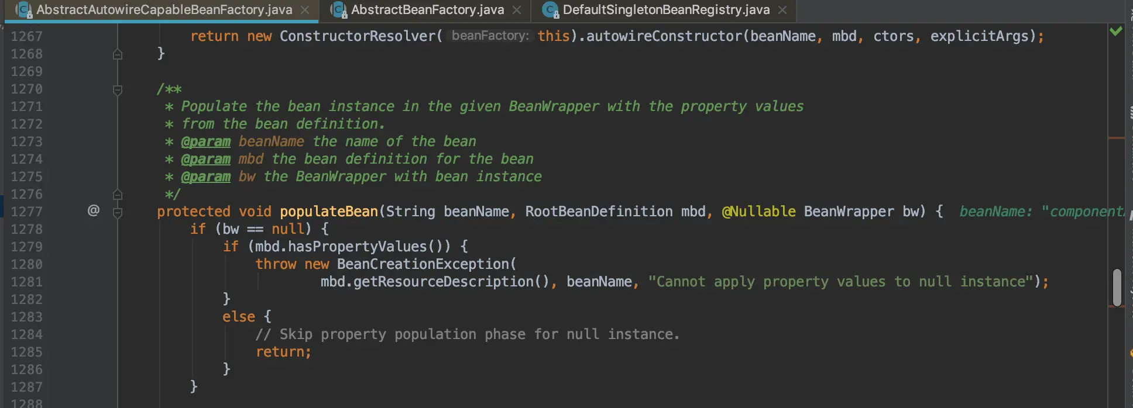Click the @param tag for mbd

pyautogui.click(x=206, y=159)
